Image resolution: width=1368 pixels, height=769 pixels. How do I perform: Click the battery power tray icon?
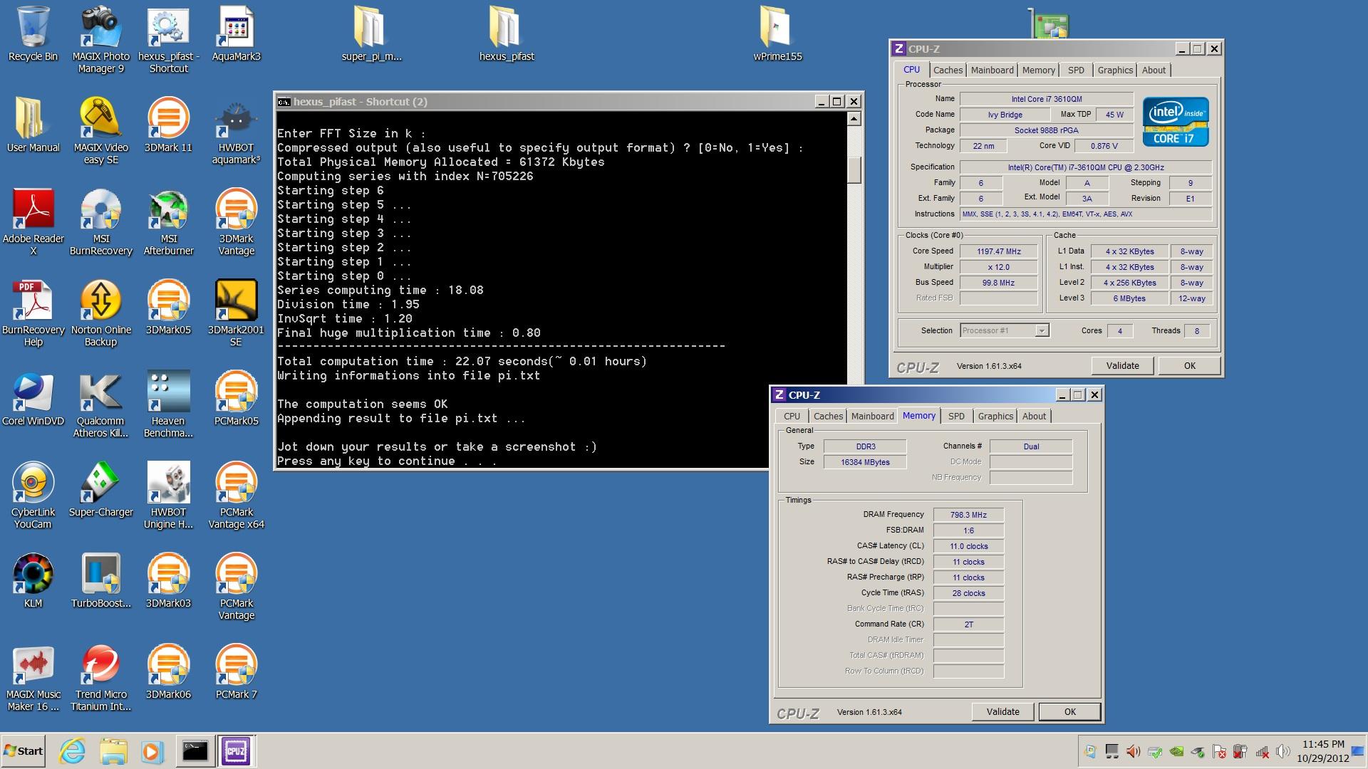point(1240,751)
